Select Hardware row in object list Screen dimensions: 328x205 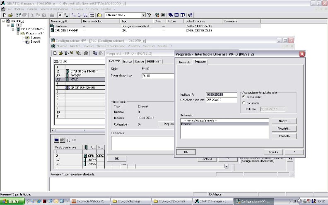coord(155,26)
